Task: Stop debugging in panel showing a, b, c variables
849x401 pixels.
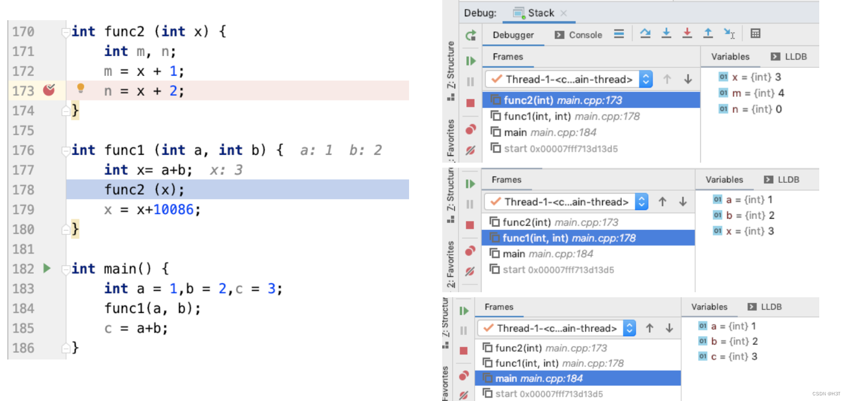Action: [x=463, y=351]
